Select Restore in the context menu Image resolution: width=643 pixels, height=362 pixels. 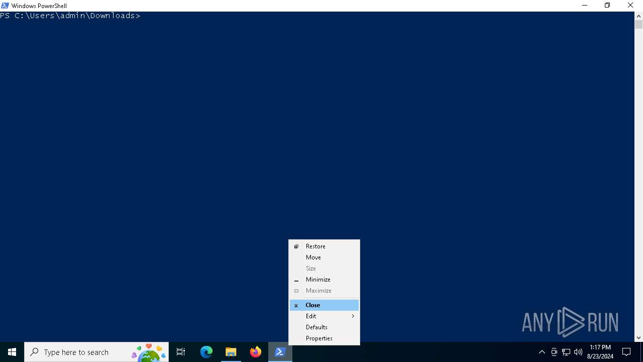pyautogui.click(x=324, y=246)
